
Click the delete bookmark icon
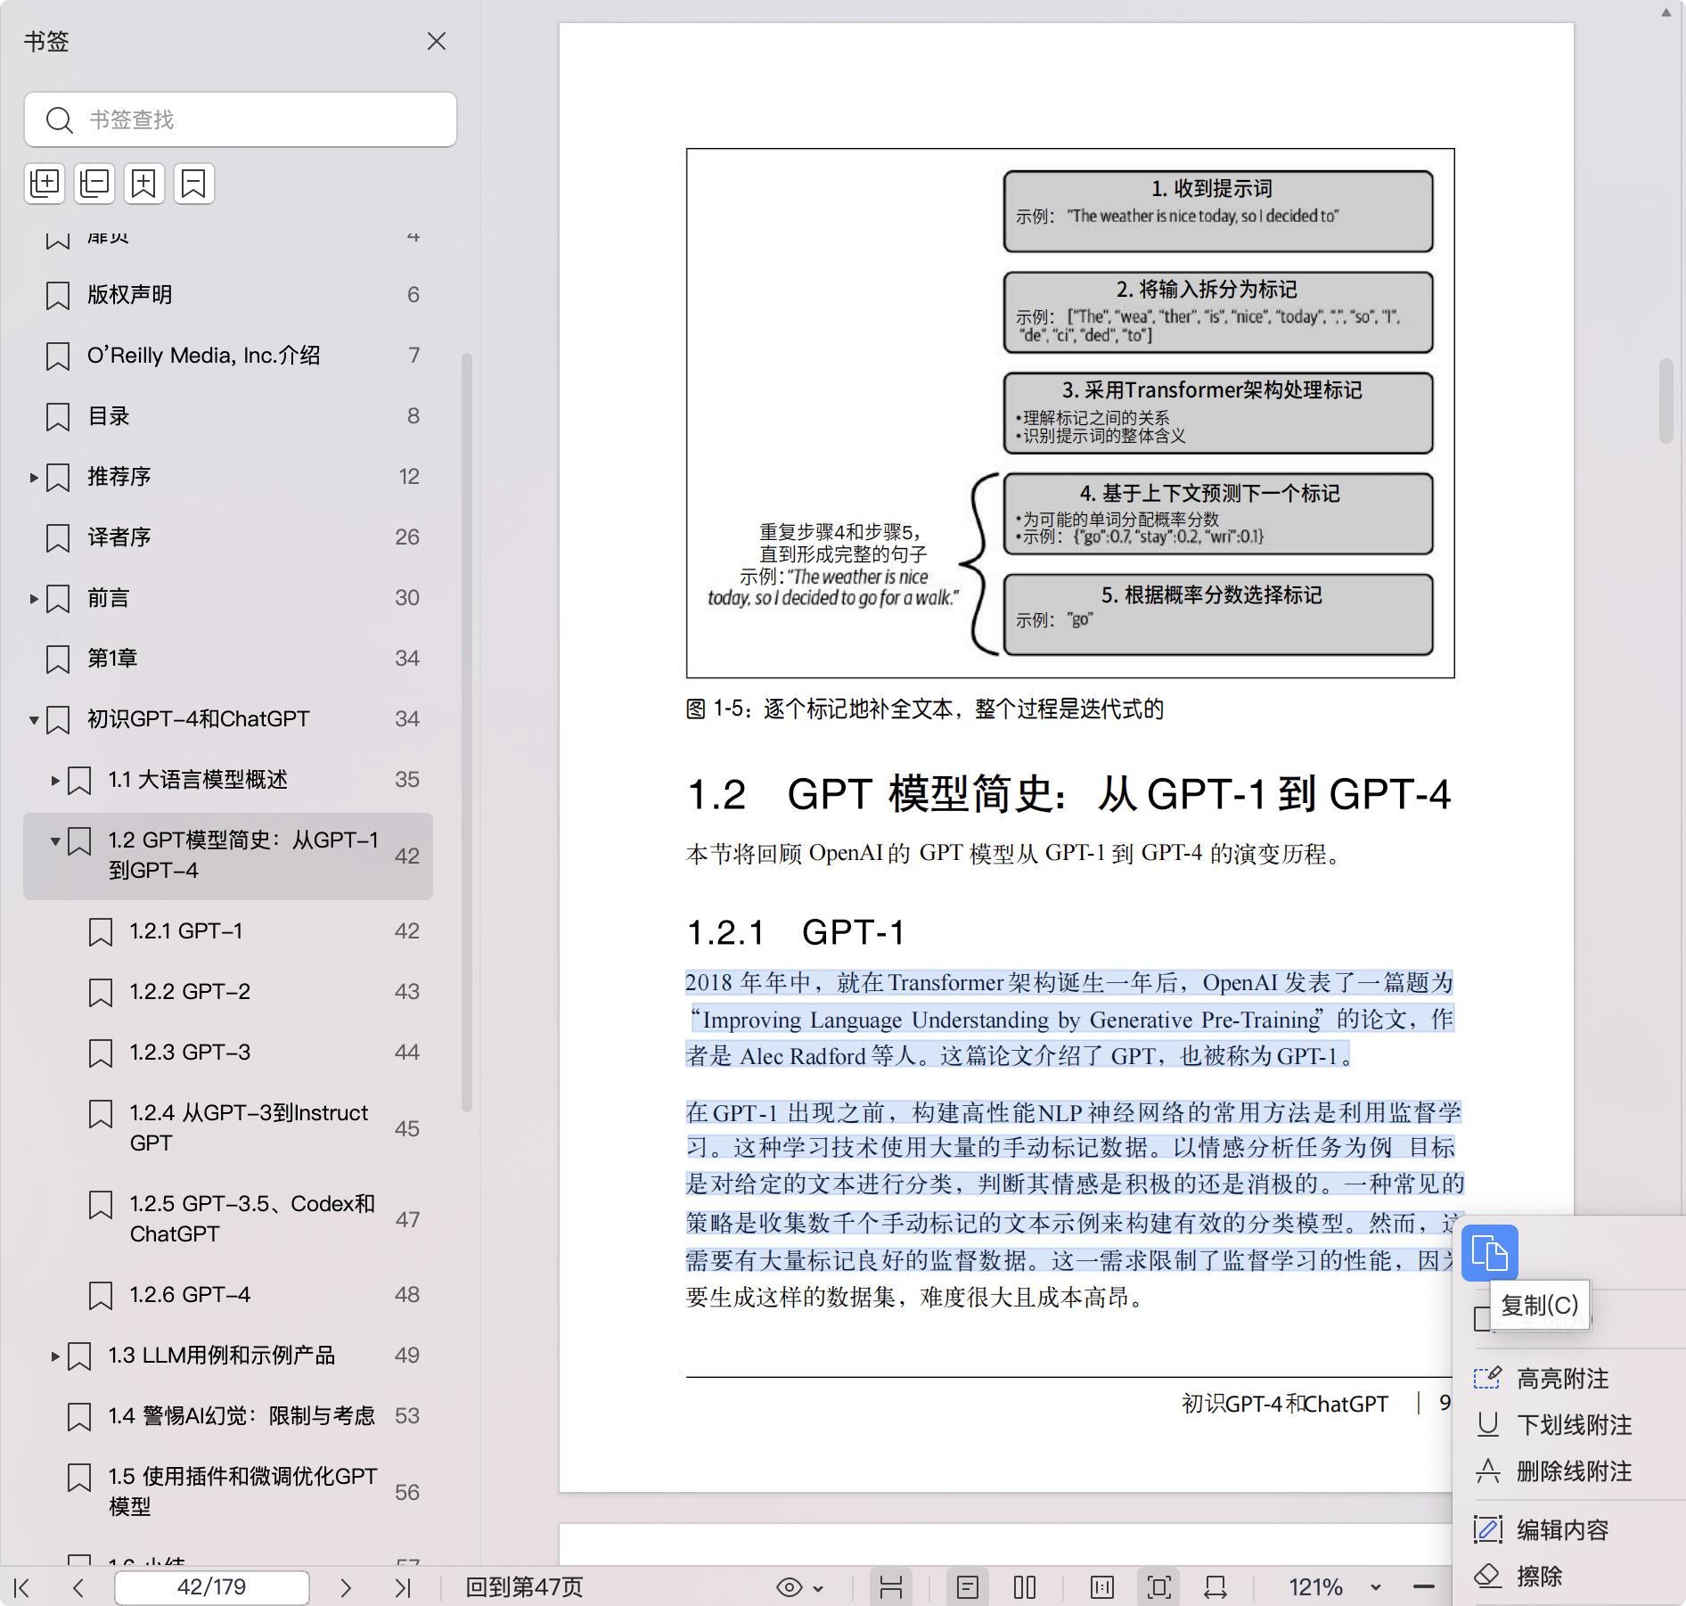194,184
